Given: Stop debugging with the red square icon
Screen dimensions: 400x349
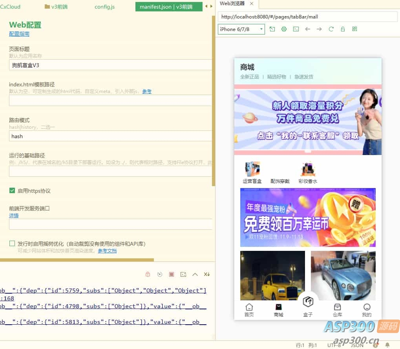Looking at the screenshot, I should point(171,274).
